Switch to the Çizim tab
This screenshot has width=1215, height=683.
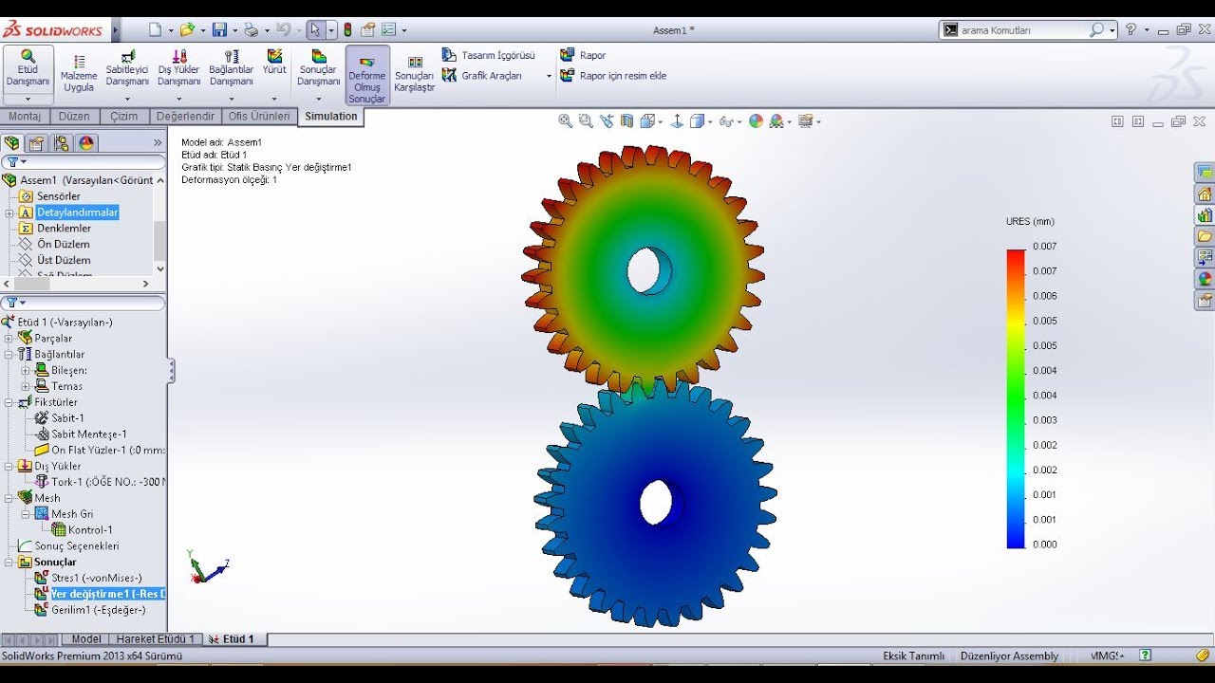coord(123,117)
